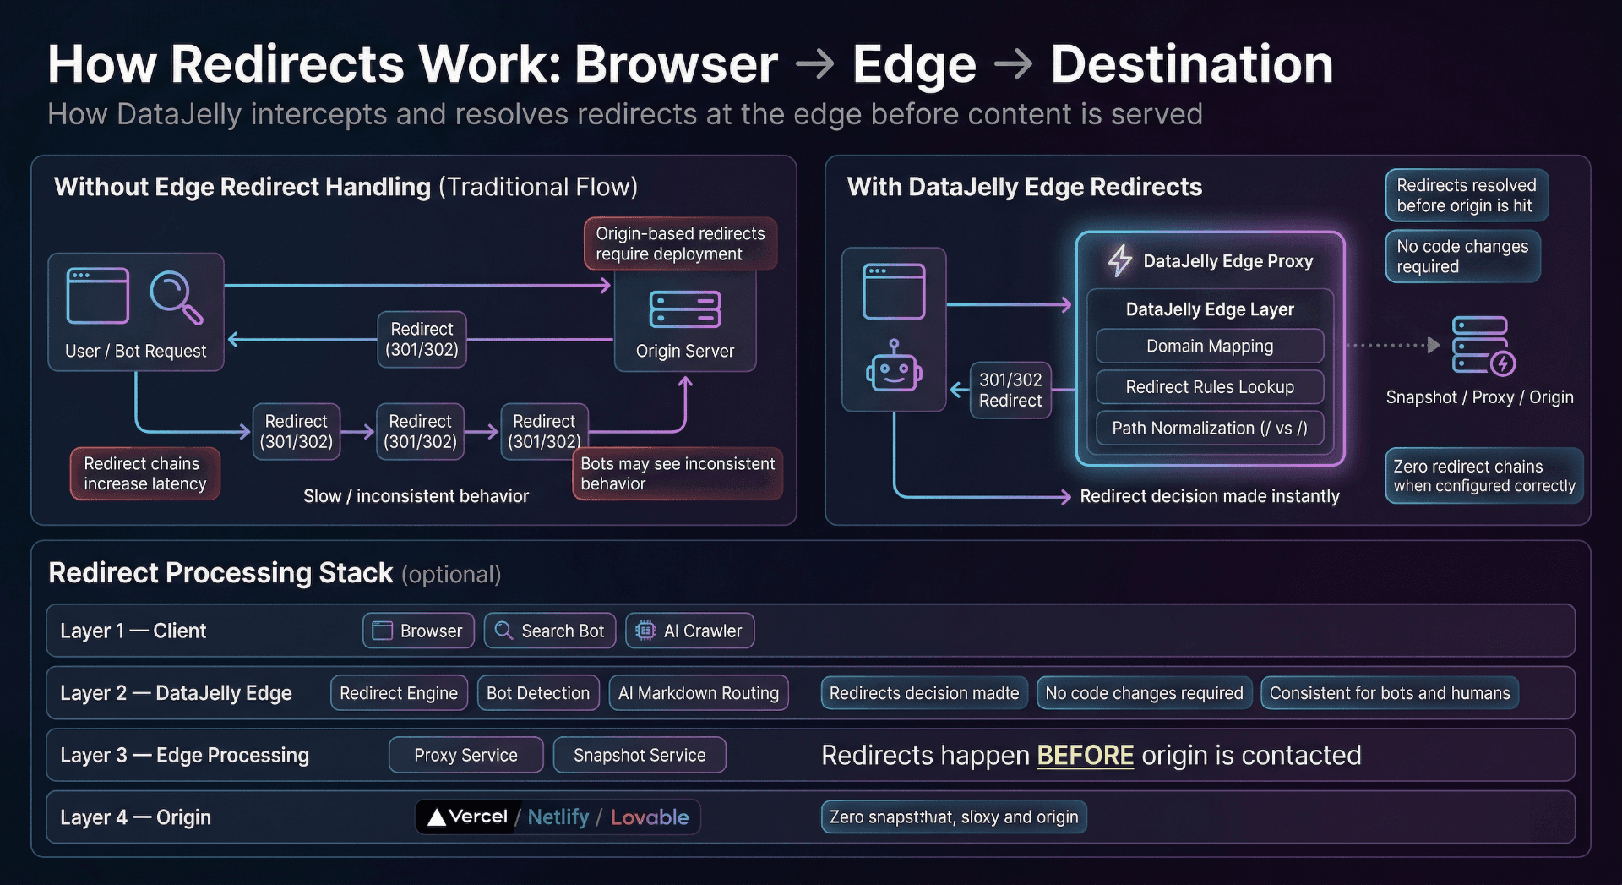Click the Redirect Engine chip
This screenshot has width=1622, height=885.
pyautogui.click(x=399, y=693)
